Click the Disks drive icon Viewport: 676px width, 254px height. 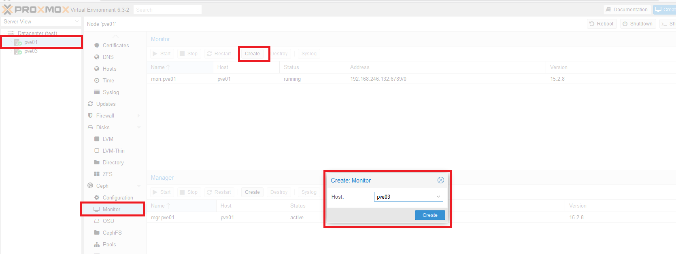coord(90,127)
